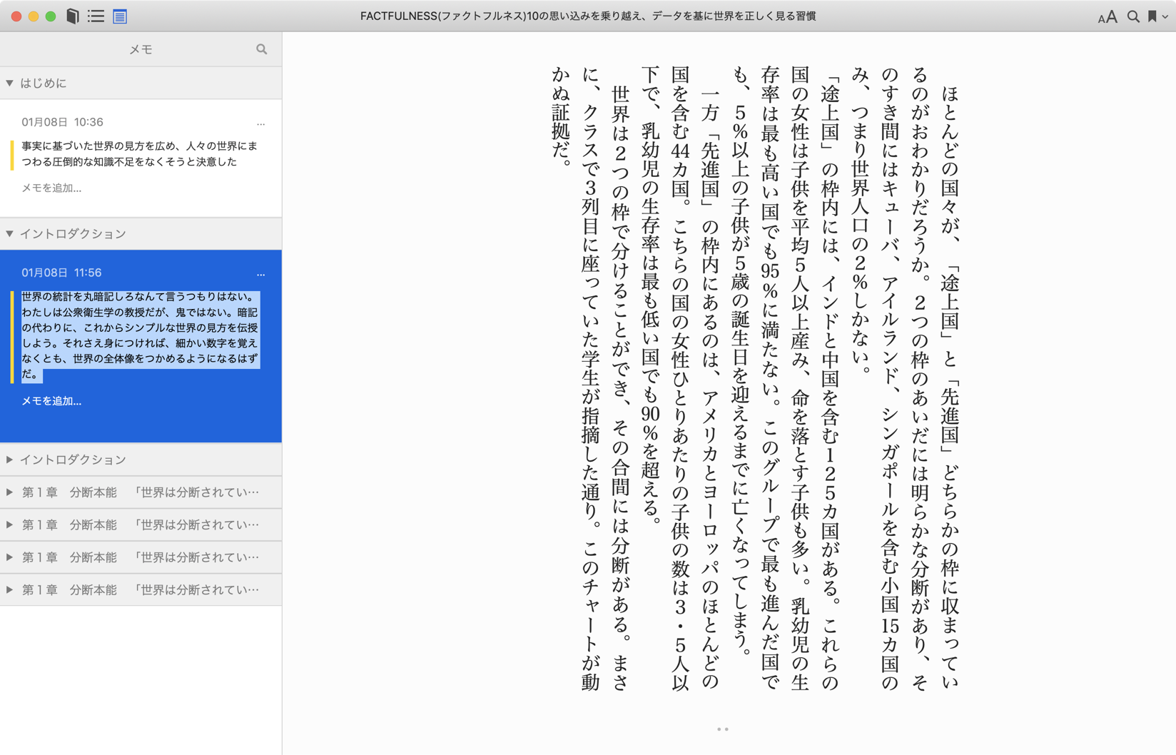Collapse the expanded イントロダクション section

tap(10, 234)
